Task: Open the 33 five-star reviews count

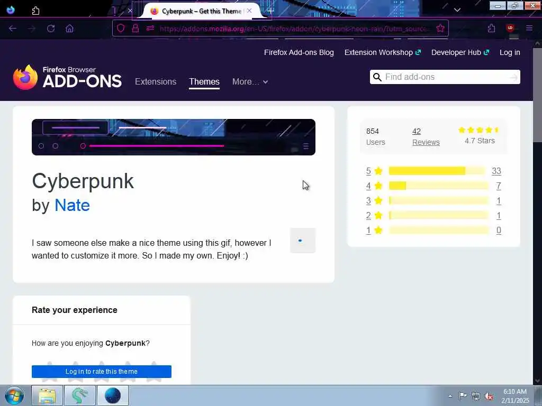Action: coord(496,171)
